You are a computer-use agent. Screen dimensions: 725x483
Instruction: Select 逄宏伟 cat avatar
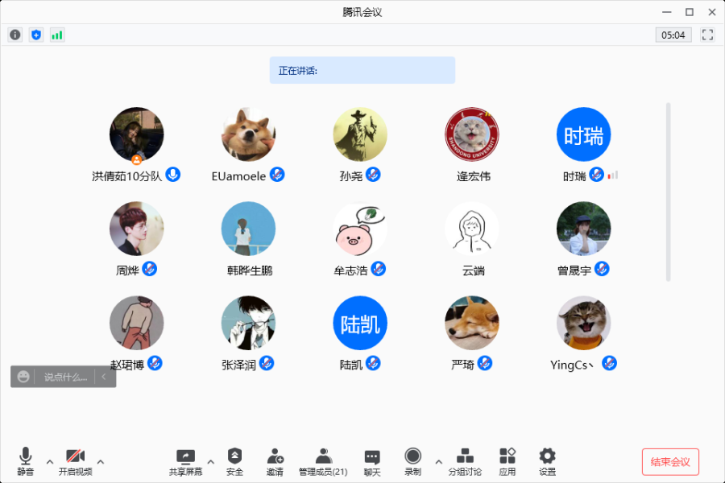point(471,134)
